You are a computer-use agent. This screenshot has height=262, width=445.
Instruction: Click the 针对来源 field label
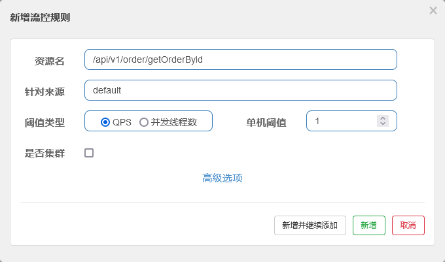(44, 91)
